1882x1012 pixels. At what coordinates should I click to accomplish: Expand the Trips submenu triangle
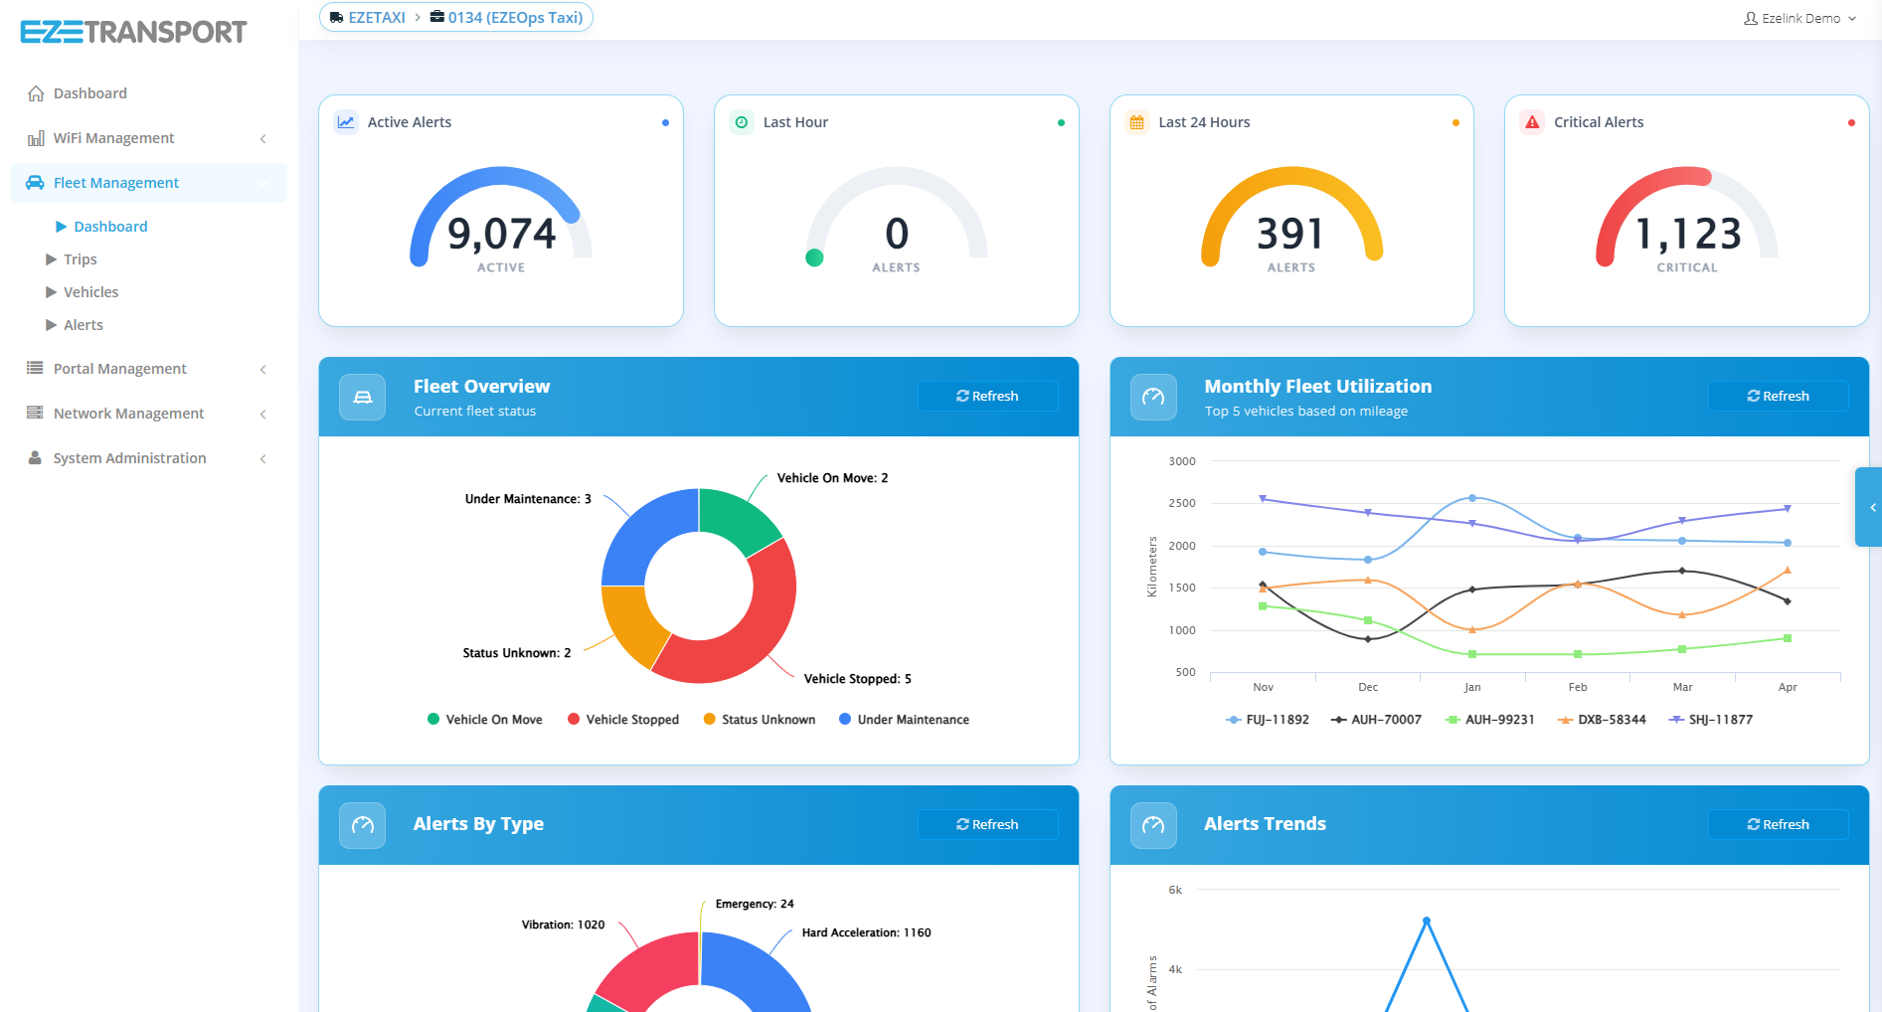point(51,259)
